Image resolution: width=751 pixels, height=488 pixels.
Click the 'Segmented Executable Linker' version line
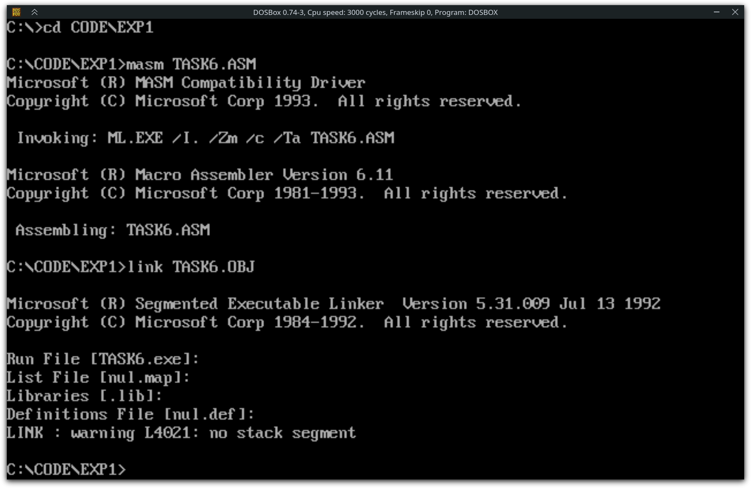click(x=334, y=304)
